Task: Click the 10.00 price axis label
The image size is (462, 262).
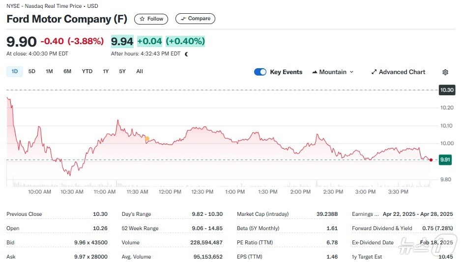Action: 447,143
